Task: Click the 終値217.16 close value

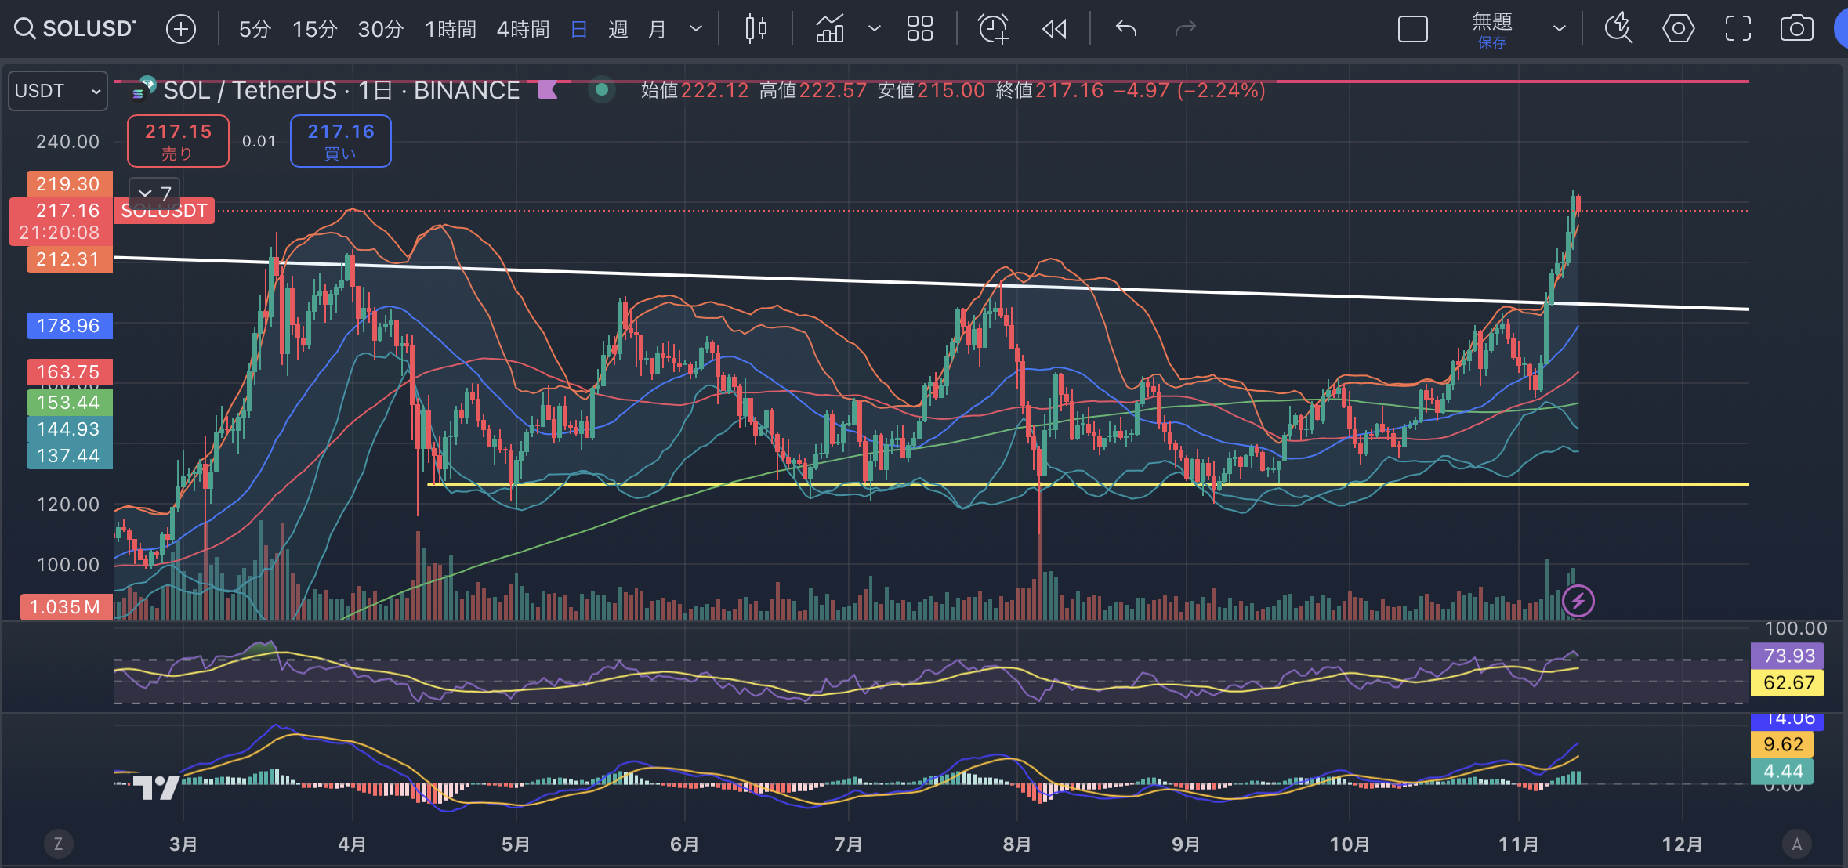Action: click(x=1049, y=91)
